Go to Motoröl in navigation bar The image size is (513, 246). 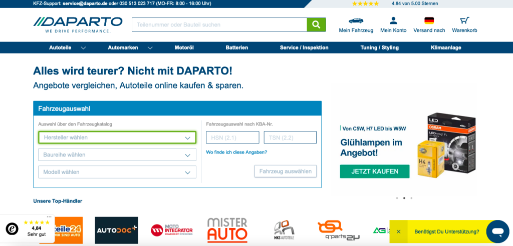coord(184,47)
